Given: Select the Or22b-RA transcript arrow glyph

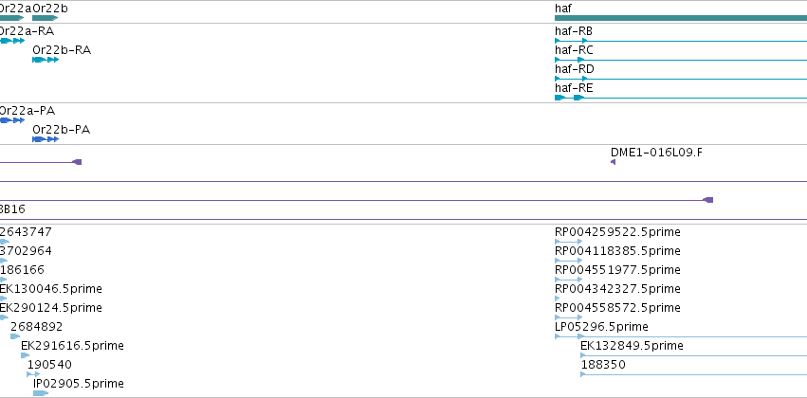Looking at the screenshot, I should (46, 60).
